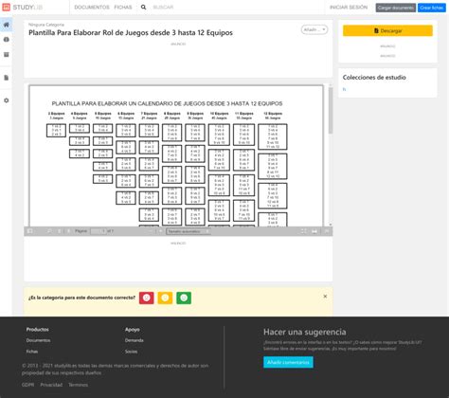Viewport: 449px width, 398px height.
Task: Click the second sidebar icon below home
Action: (7, 40)
